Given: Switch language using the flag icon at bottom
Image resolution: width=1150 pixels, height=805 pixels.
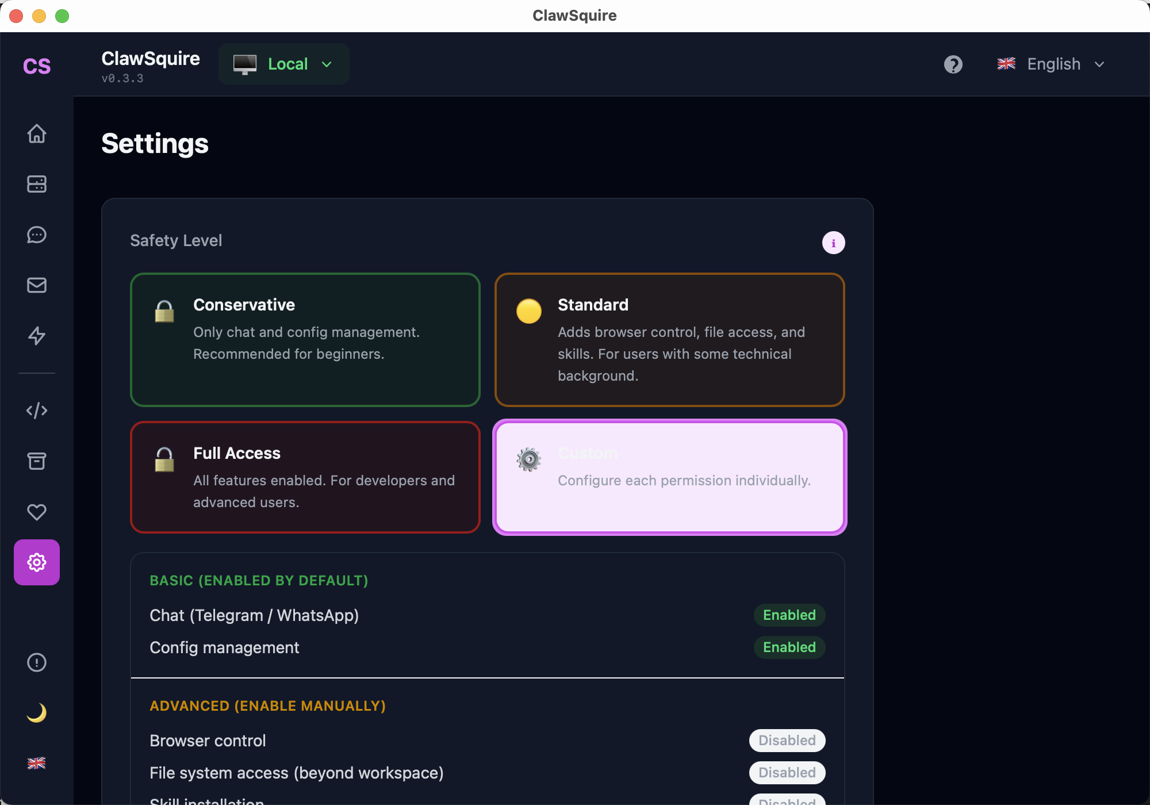Looking at the screenshot, I should (36, 763).
